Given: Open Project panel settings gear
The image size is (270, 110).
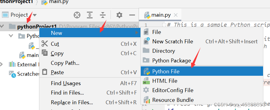Looking at the screenshot, I should [119, 15].
